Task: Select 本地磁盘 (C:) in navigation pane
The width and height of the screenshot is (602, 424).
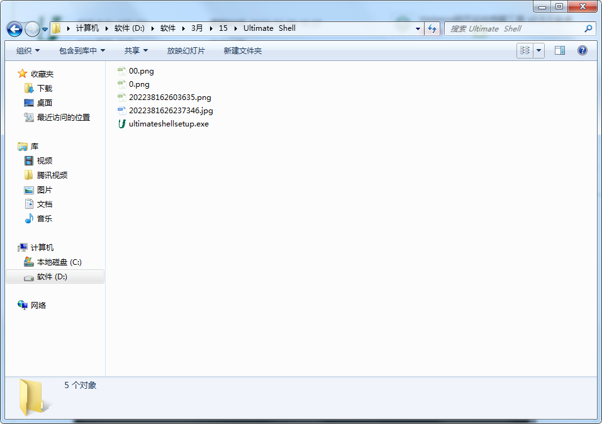Action: coord(59,262)
